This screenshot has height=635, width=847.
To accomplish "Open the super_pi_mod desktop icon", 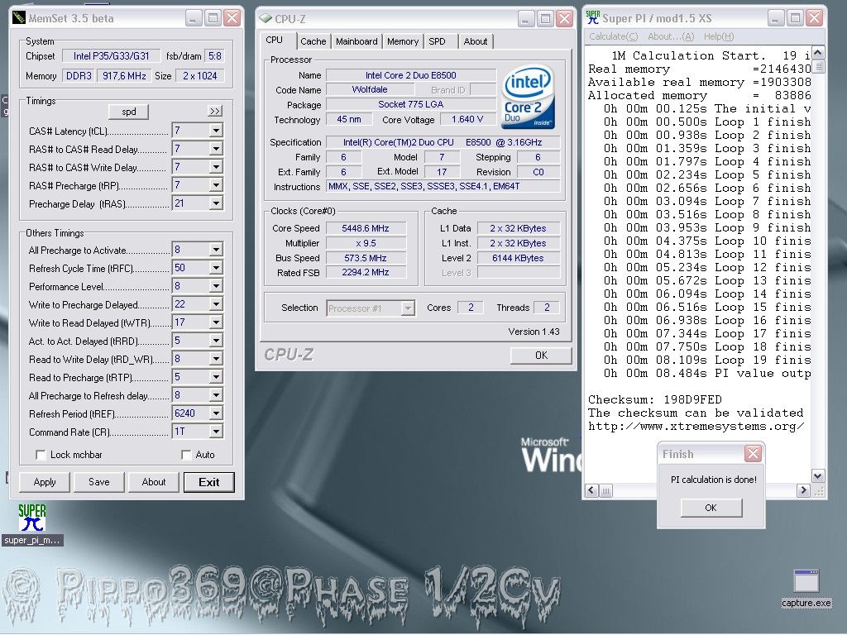I will pos(32,524).
